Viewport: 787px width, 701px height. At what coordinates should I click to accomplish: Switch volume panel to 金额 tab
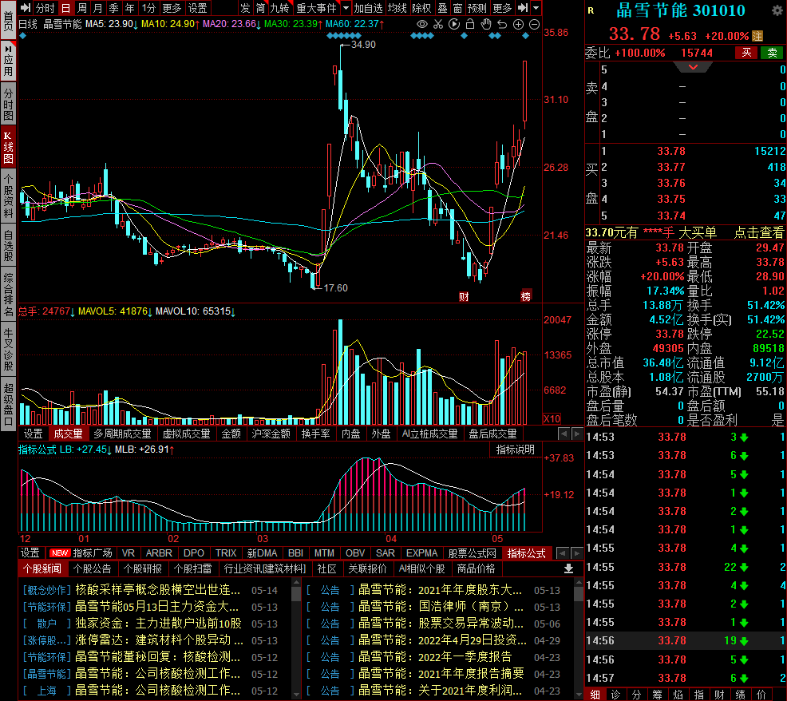click(231, 434)
